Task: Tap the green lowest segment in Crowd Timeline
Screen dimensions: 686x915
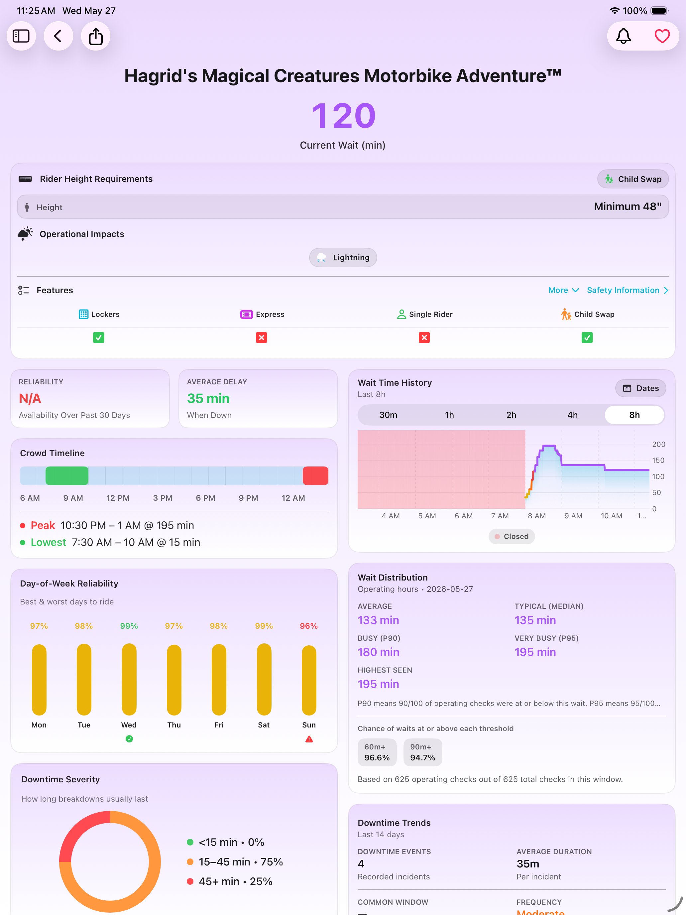Action: [66, 476]
